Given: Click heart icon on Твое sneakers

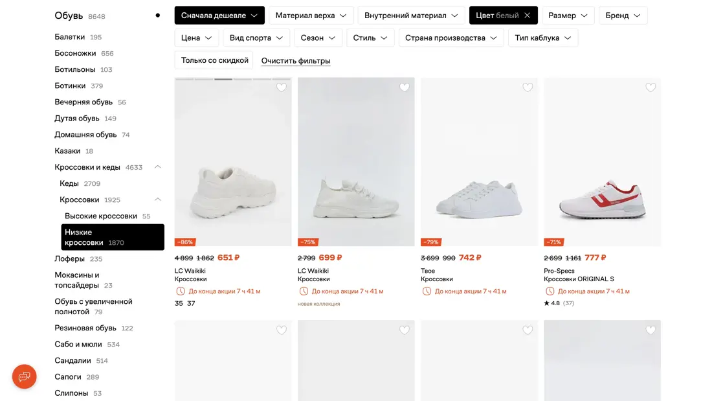Looking at the screenshot, I should pyautogui.click(x=528, y=87).
